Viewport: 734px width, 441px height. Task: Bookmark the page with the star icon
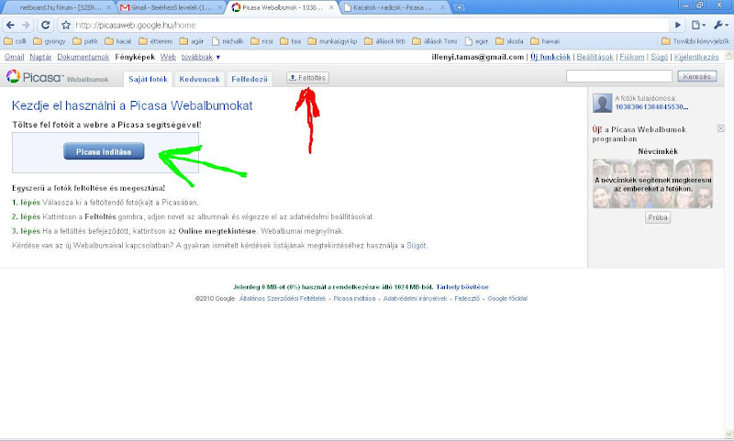coord(66,25)
